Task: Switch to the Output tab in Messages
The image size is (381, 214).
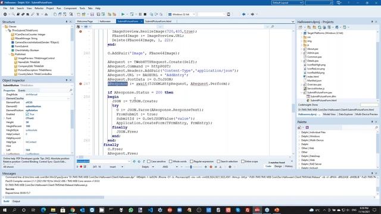Action: [x=16, y=202]
